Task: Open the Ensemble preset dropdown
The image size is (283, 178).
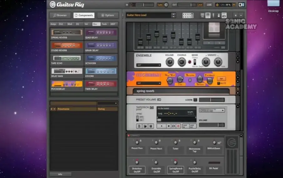Action: click(x=148, y=65)
